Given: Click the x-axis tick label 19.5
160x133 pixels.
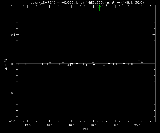Looking at the screenshot, I should (115, 125).
